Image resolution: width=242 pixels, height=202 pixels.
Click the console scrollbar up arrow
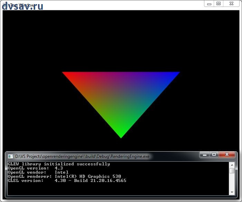(232, 165)
